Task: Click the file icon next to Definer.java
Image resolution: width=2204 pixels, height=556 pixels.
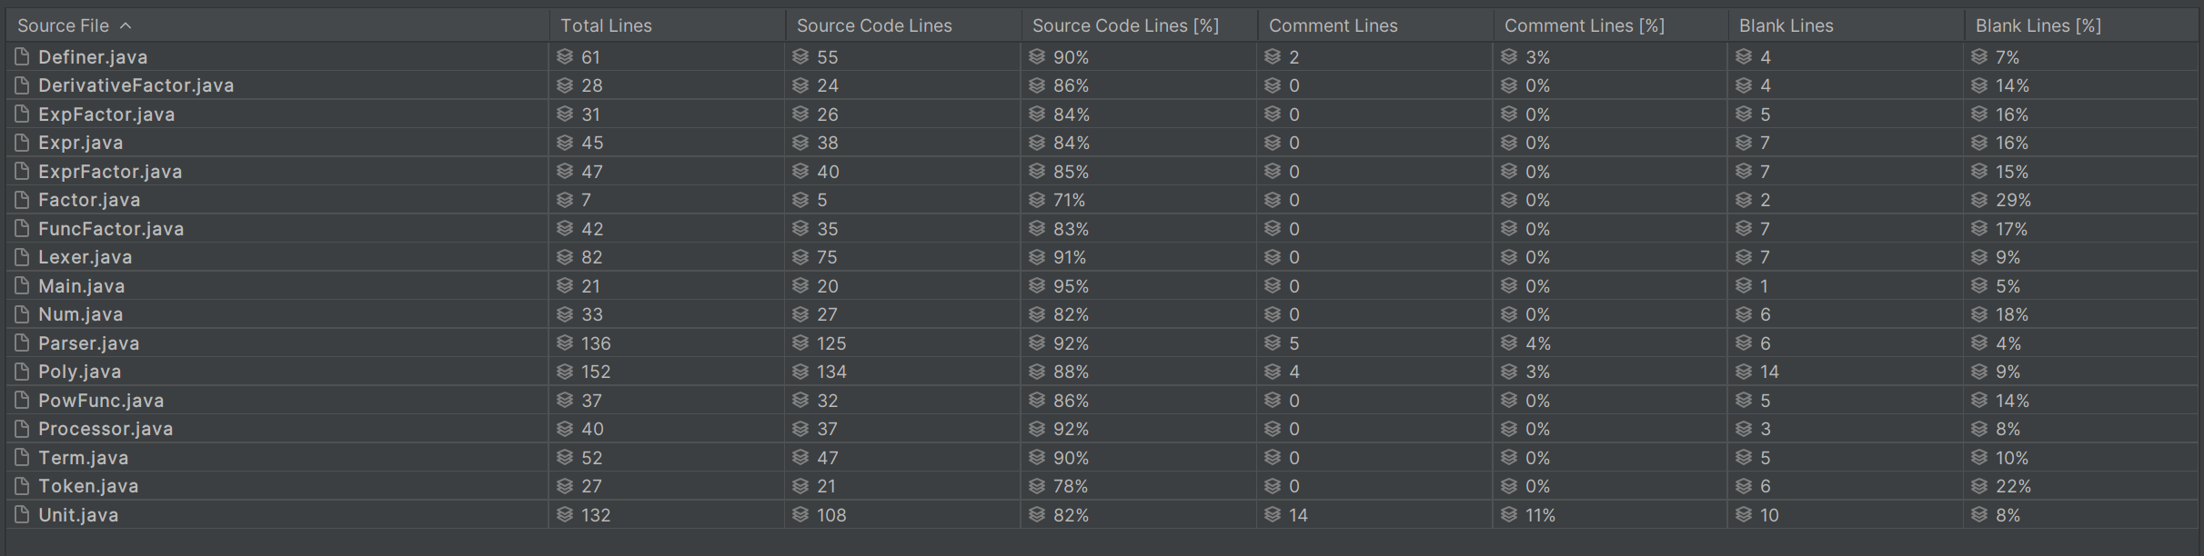Action: coord(22,56)
